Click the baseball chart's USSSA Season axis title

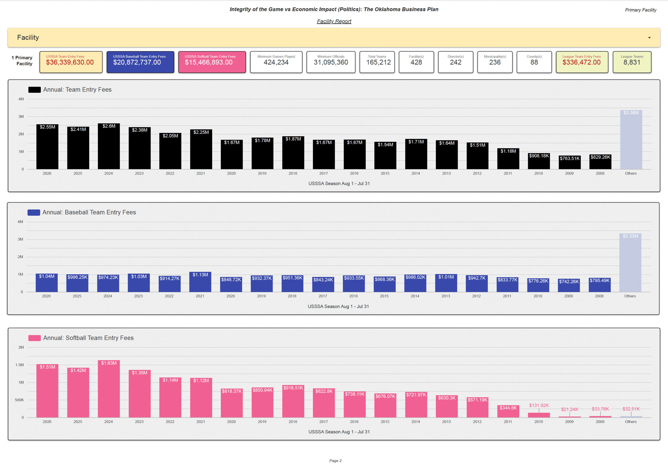pyautogui.click(x=338, y=306)
